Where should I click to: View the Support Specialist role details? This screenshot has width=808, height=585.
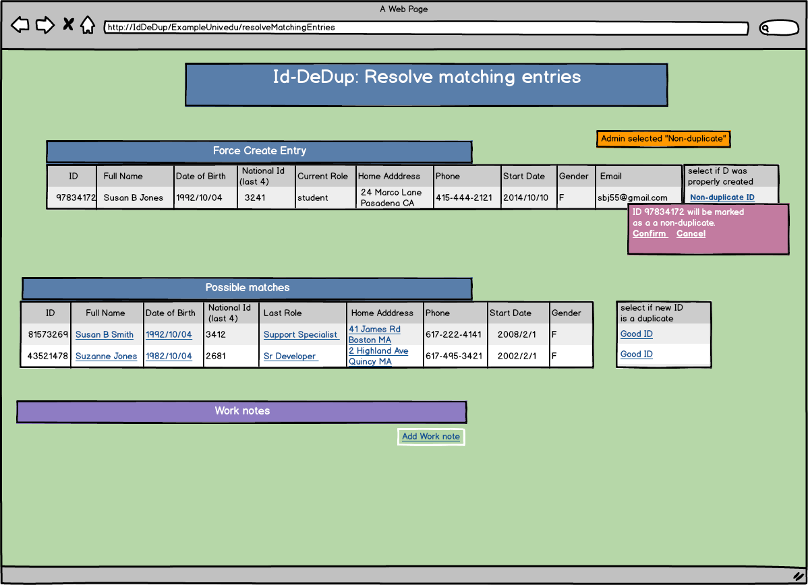(301, 334)
